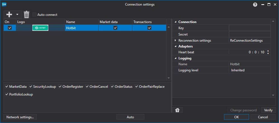
Task: Click the home icon button
Action: tap(177, 110)
